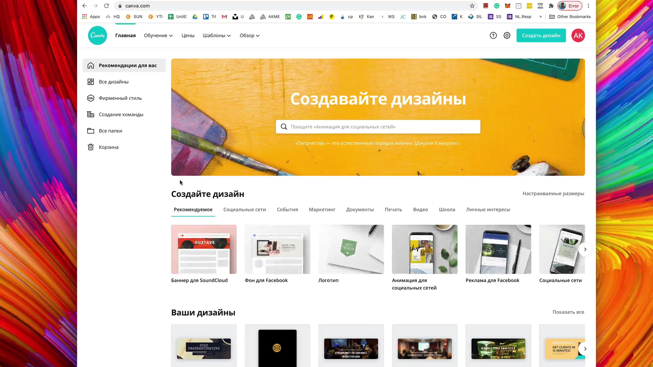
Task: Select the Логотип template thumbnail
Action: pyautogui.click(x=351, y=249)
